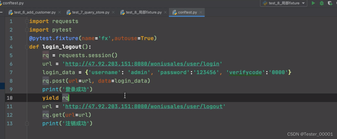Screen dimensions: 337x139
Task: Close the test_8_局部fixture.py tab
Action: tap(165, 12)
